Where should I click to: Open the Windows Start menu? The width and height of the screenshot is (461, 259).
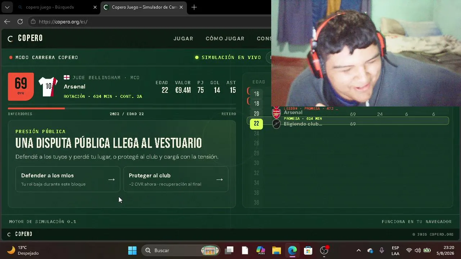[132, 250]
